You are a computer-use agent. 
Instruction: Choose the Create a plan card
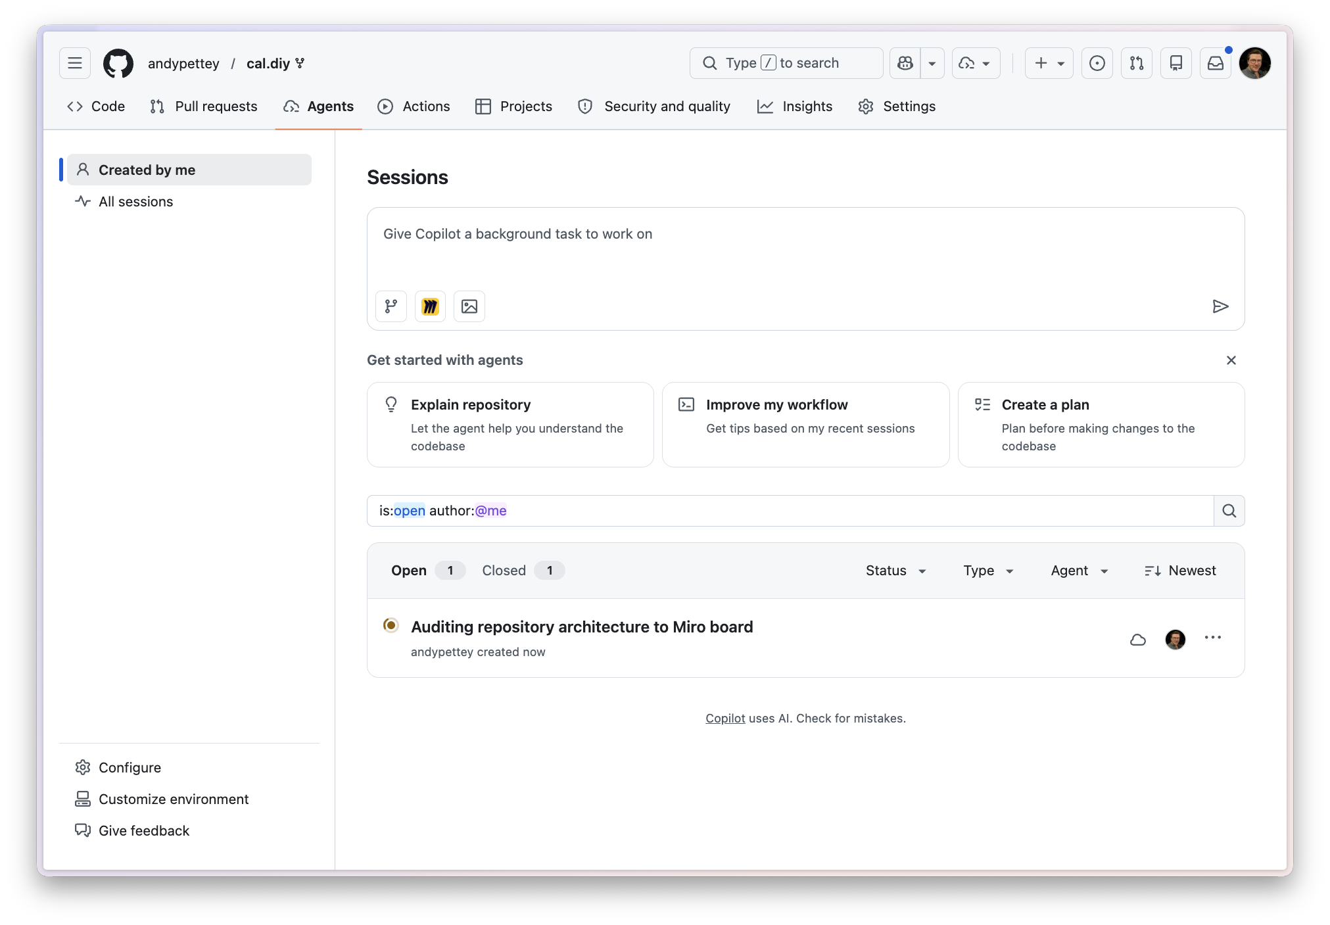coord(1101,425)
